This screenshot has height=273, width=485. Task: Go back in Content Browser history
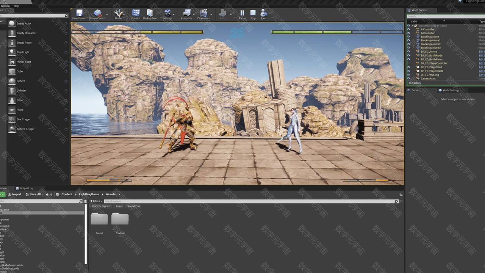coord(47,194)
